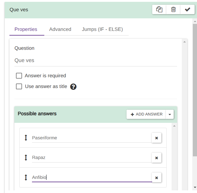Open help icon beside Use answer as title

73,87
